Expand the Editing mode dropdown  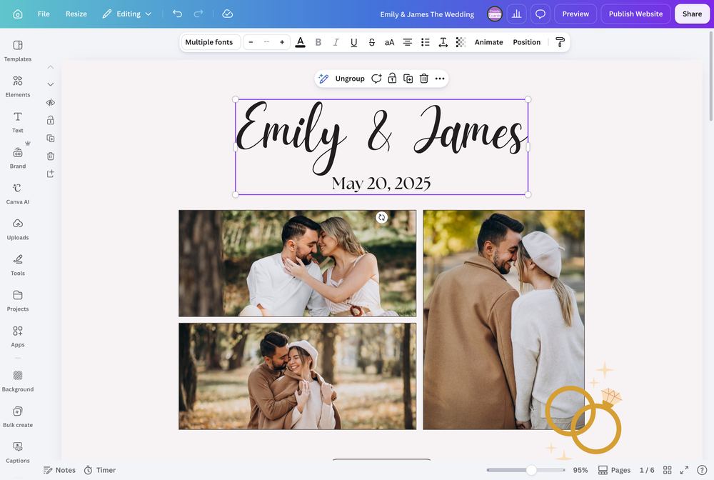coord(126,14)
